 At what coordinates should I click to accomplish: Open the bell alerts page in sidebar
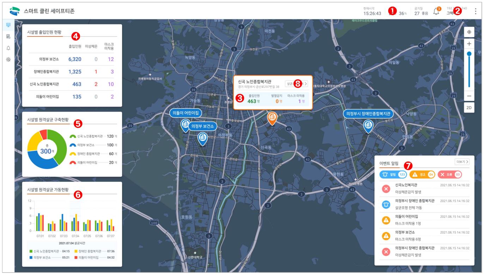[8, 48]
